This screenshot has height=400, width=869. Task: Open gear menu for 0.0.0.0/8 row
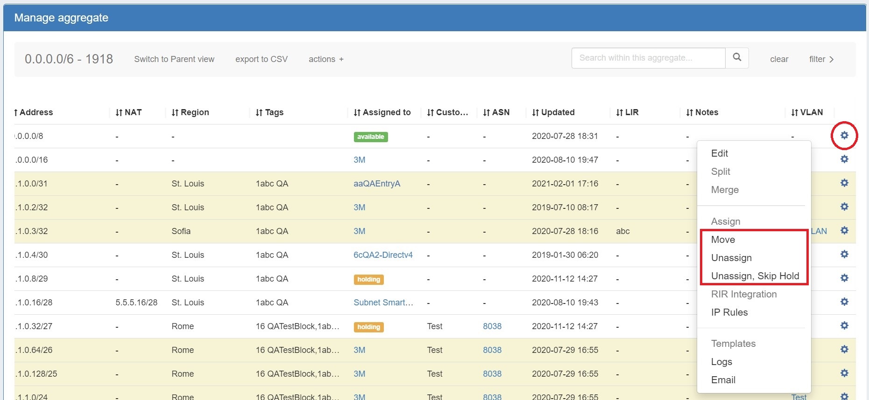pyautogui.click(x=844, y=135)
